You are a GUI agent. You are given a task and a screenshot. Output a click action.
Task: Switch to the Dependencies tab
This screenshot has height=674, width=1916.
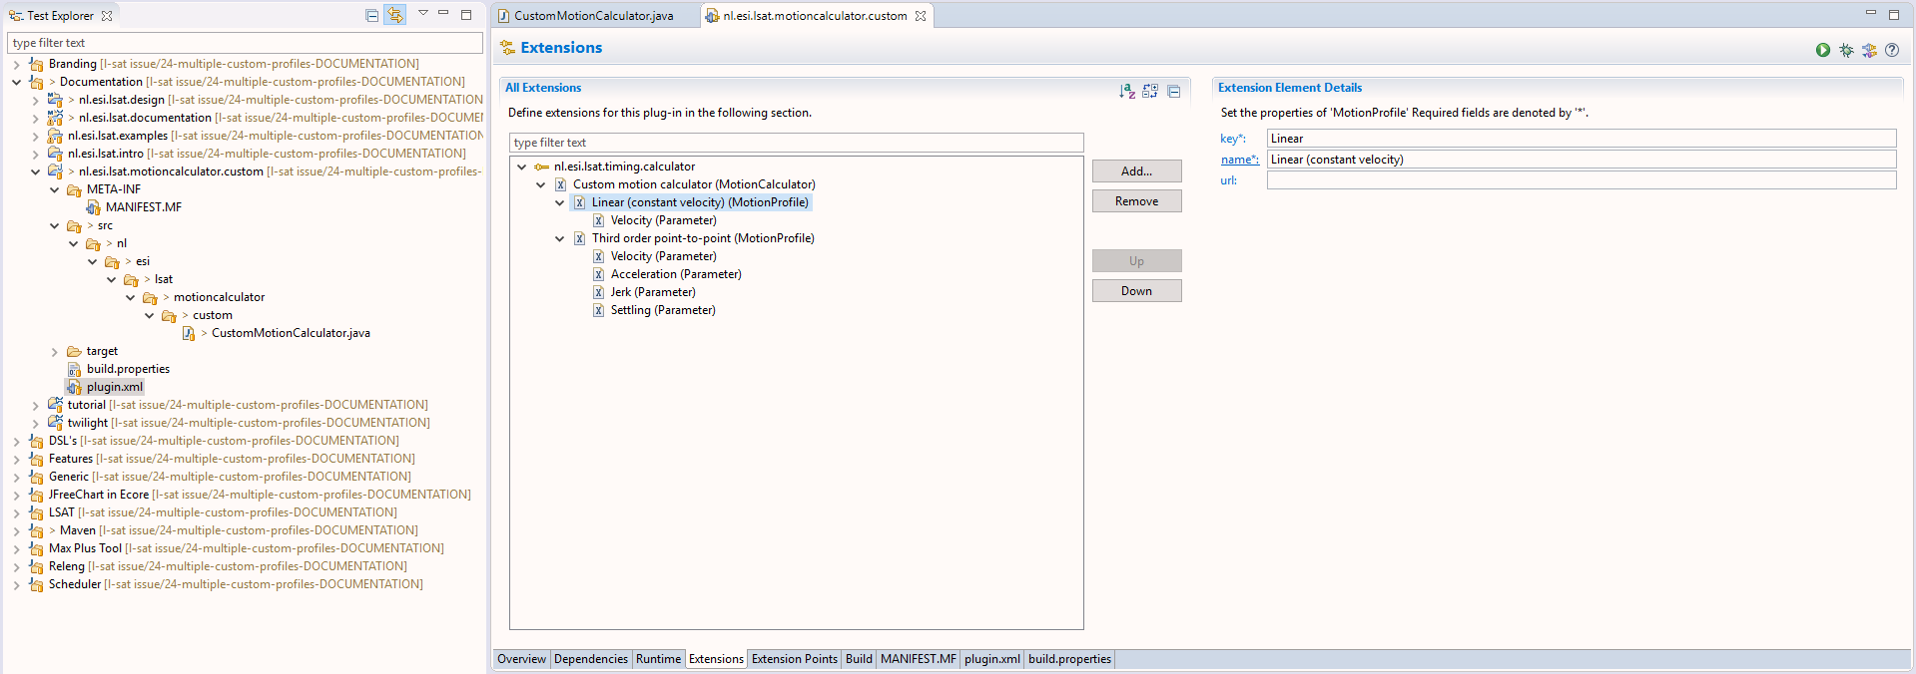[590, 659]
